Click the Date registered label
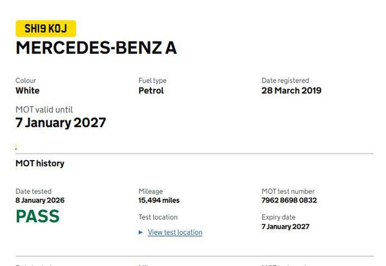 coord(285,80)
